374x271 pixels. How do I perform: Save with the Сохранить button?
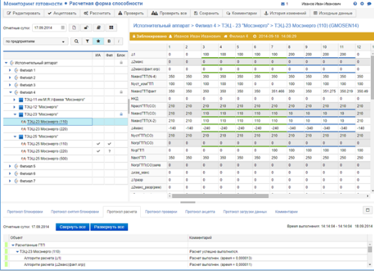[x=206, y=13]
